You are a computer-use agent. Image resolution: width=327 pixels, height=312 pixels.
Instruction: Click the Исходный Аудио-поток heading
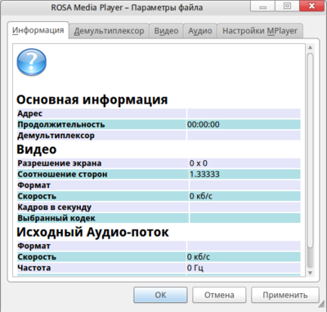(92, 232)
